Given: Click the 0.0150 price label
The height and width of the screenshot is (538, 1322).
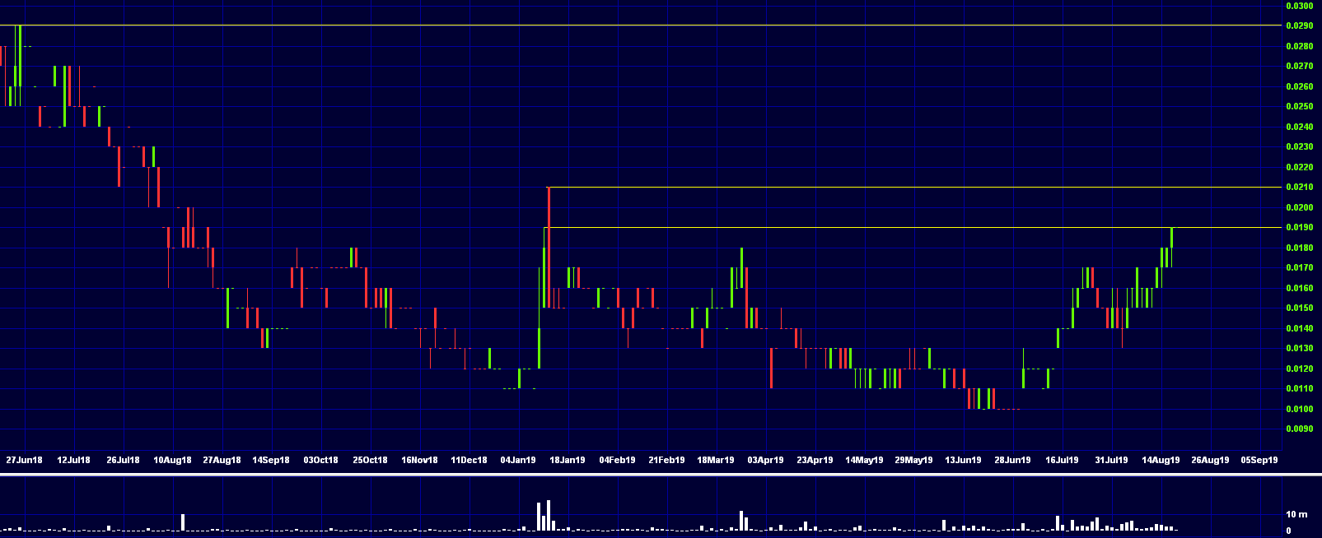Looking at the screenshot, I should 1299,308.
